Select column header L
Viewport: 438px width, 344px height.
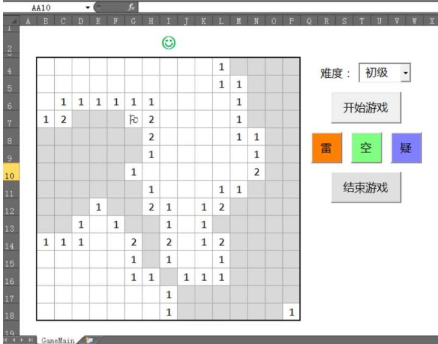(221, 21)
